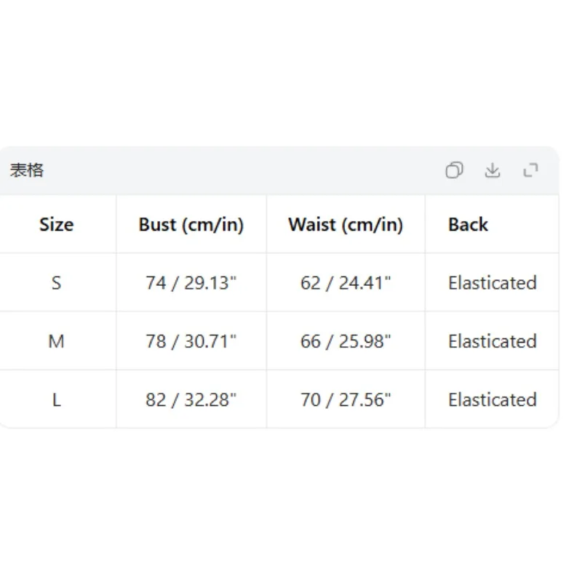The image size is (582, 582).
Task: Click the waist value 70 / 27.56"
Action: (x=346, y=399)
